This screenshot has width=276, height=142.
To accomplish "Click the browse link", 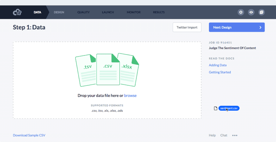I will click(x=130, y=96).
